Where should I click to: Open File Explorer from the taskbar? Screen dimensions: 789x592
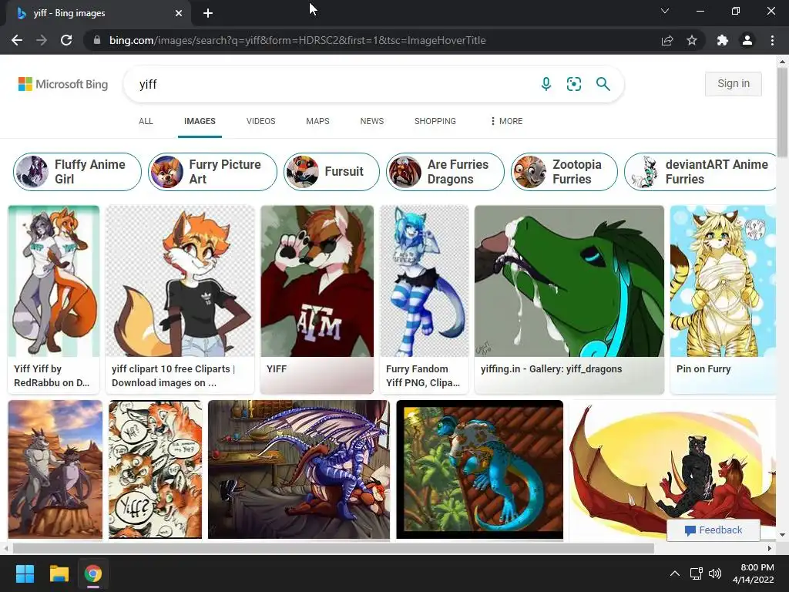(59, 573)
